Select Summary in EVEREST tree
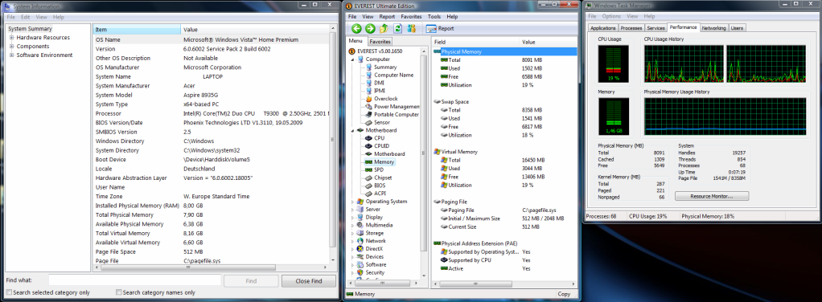Image resolution: width=822 pixels, height=302 pixels. point(385,67)
